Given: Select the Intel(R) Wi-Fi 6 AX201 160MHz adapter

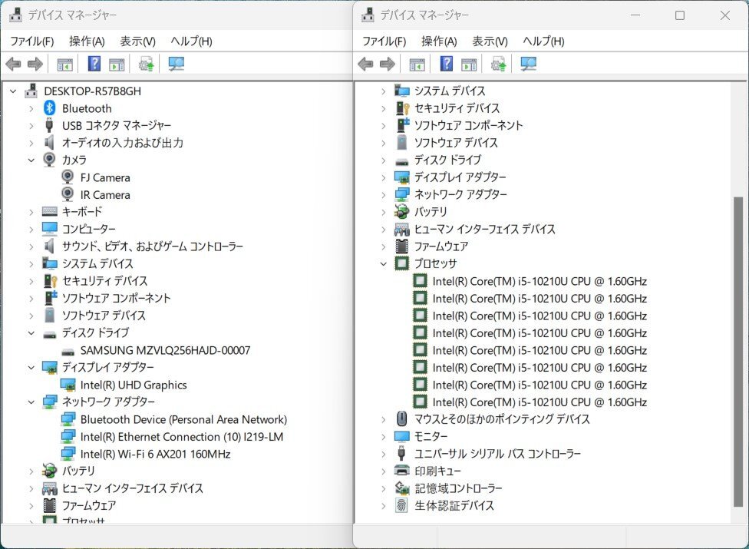Looking at the screenshot, I should (155, 454).
